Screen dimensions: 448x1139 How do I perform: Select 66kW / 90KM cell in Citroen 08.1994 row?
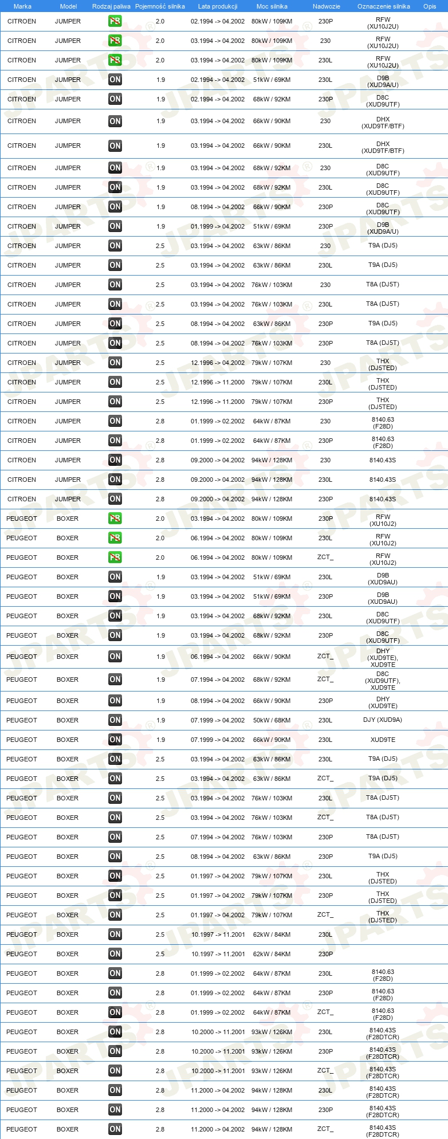[272, 207]
